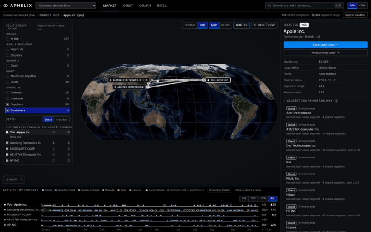Click the YOU tag next to Selected

(x=304, y=25)
